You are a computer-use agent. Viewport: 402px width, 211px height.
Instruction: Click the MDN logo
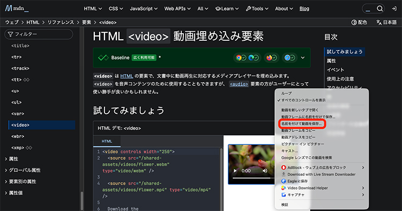tap(17, 9)
